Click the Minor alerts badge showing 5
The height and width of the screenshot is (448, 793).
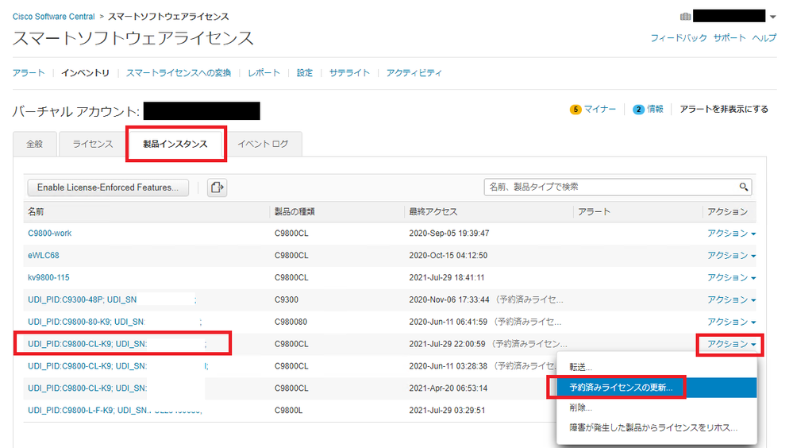tap(575, 110)
